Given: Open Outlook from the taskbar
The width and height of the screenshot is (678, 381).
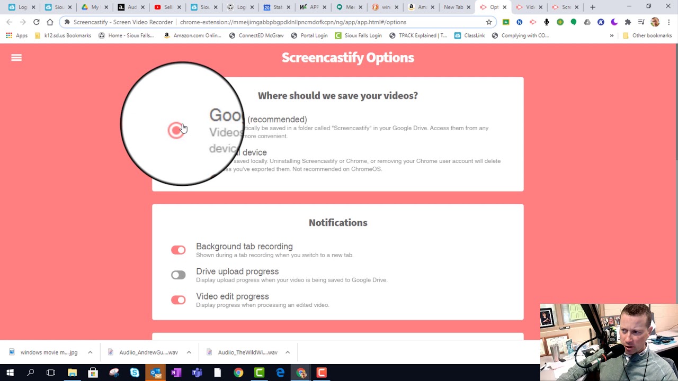Looking at the screenshot, I should pyautogui.click(x=155, y=373).
